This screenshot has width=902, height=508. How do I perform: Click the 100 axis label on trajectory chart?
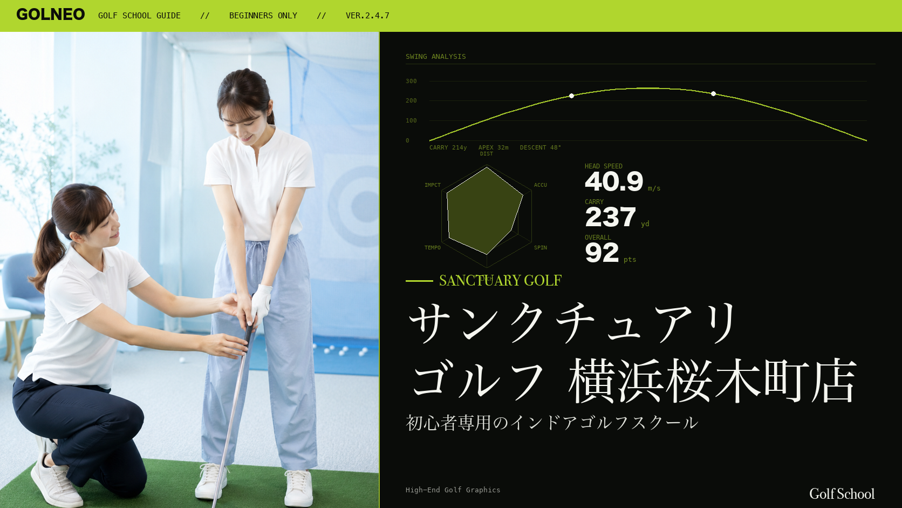(411, 120)
